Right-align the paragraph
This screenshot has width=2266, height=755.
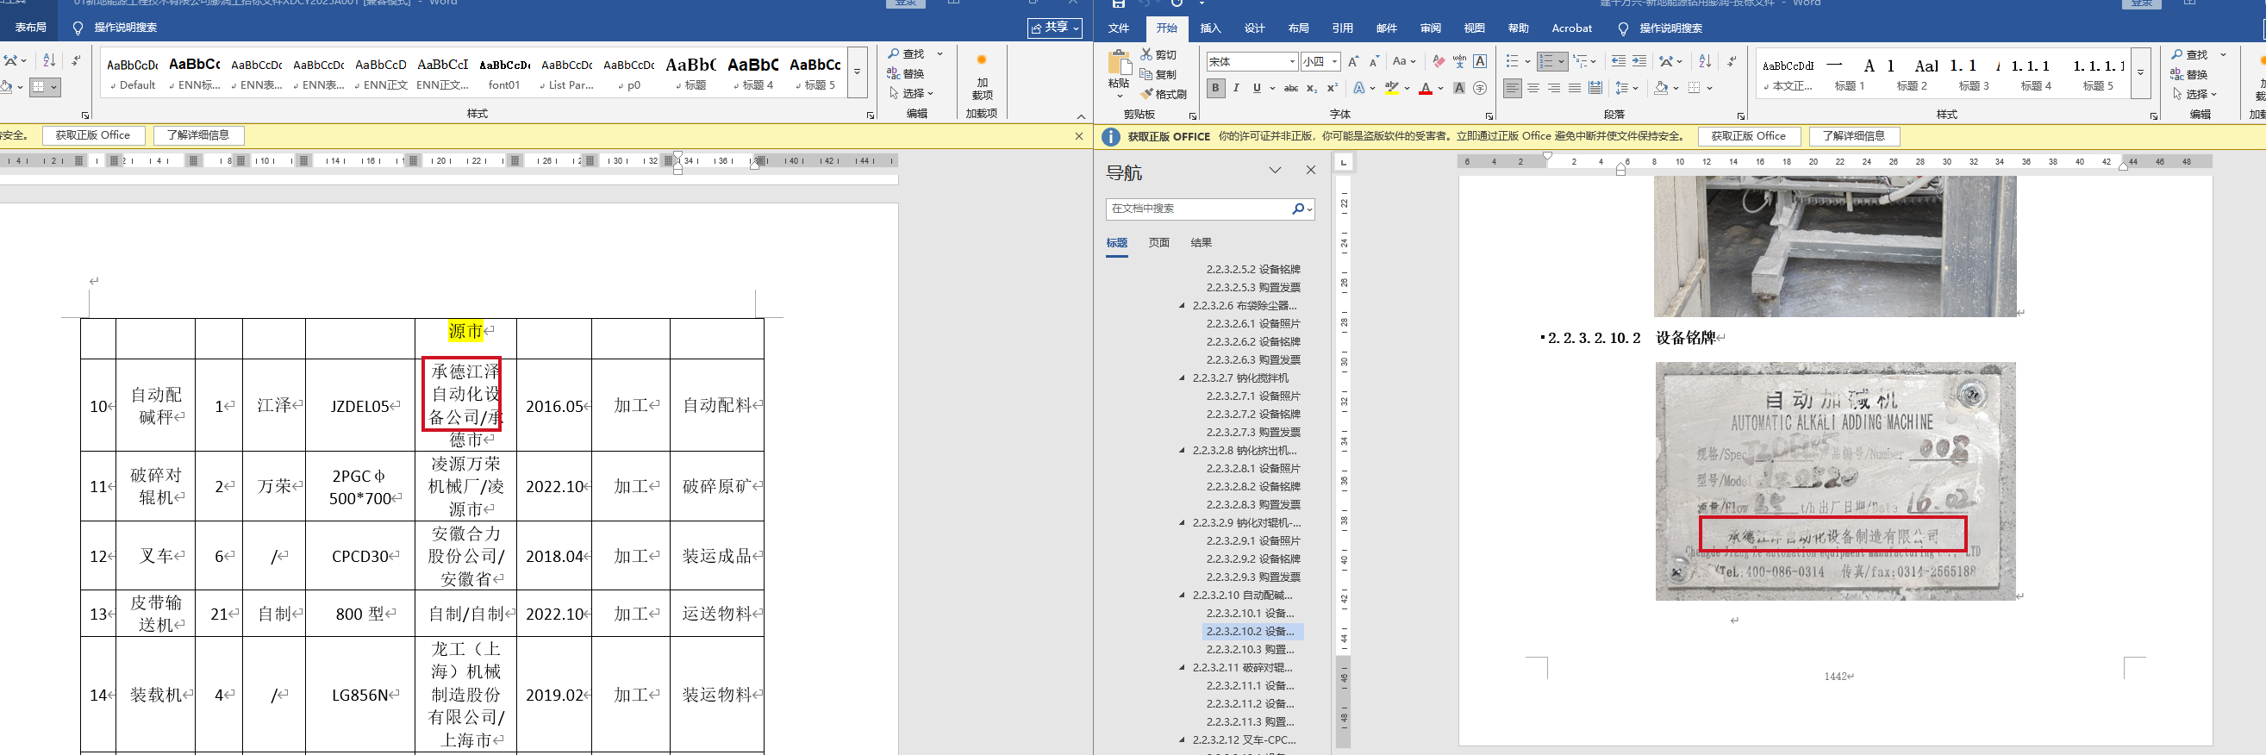(x=1554, y=88)
